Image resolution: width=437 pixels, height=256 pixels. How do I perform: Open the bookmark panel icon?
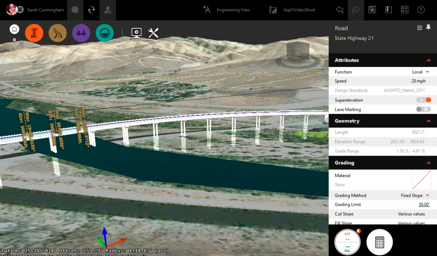click(x=388, y=10)
